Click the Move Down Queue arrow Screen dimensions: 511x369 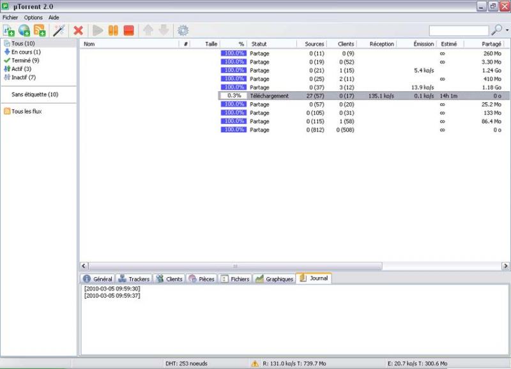coord(164,30)
